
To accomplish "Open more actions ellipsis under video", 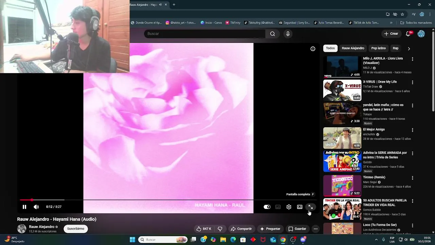I will [x=315, y=229].
